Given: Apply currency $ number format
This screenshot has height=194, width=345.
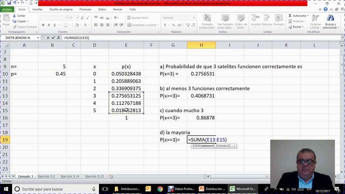Looking at the screenshot, I should [x=165, y=25].
